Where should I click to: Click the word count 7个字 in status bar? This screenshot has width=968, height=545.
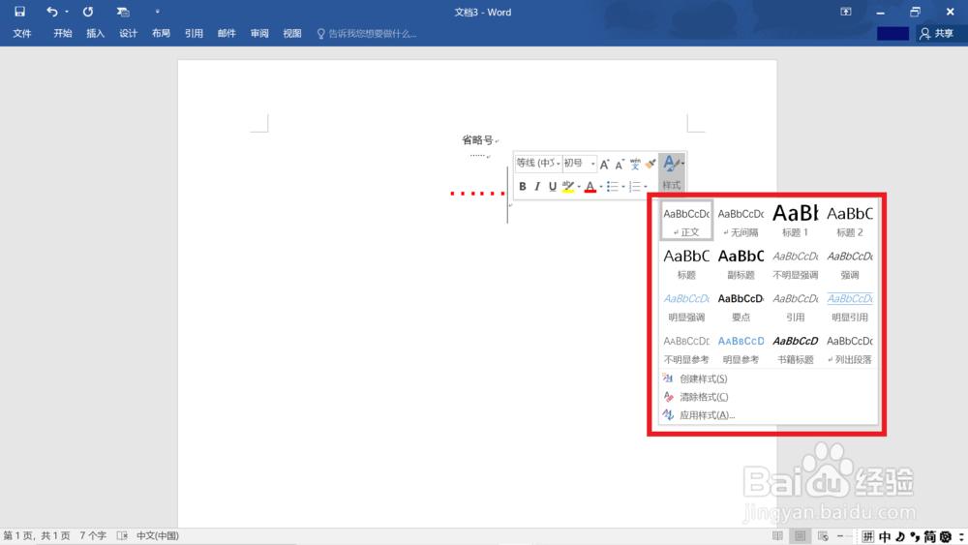[x=93, y=535]
